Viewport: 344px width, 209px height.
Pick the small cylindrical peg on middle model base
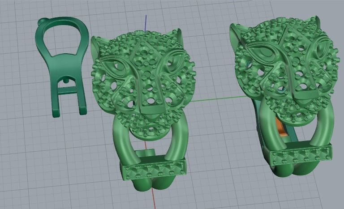(145, 153)
